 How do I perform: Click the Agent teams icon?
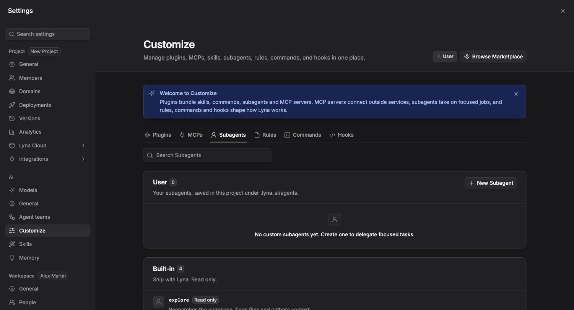pos(12,217)
